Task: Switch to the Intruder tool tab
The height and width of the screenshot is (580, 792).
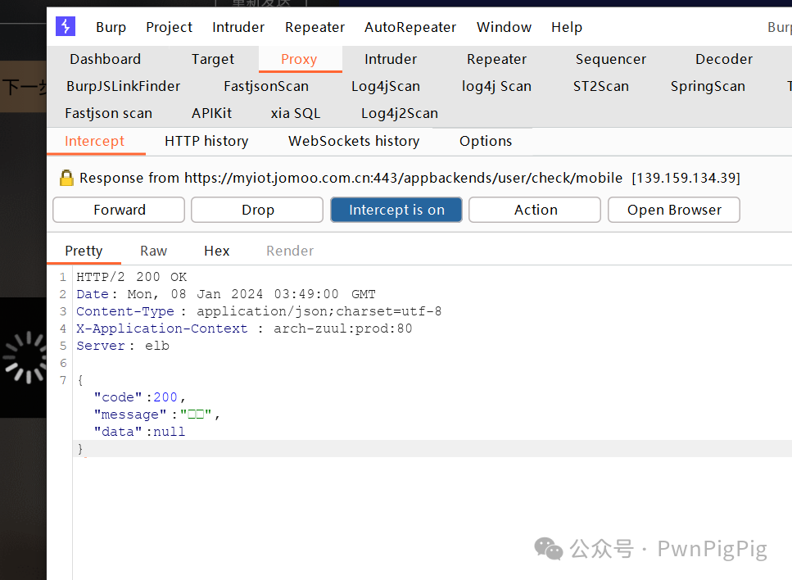Action: 391,59
